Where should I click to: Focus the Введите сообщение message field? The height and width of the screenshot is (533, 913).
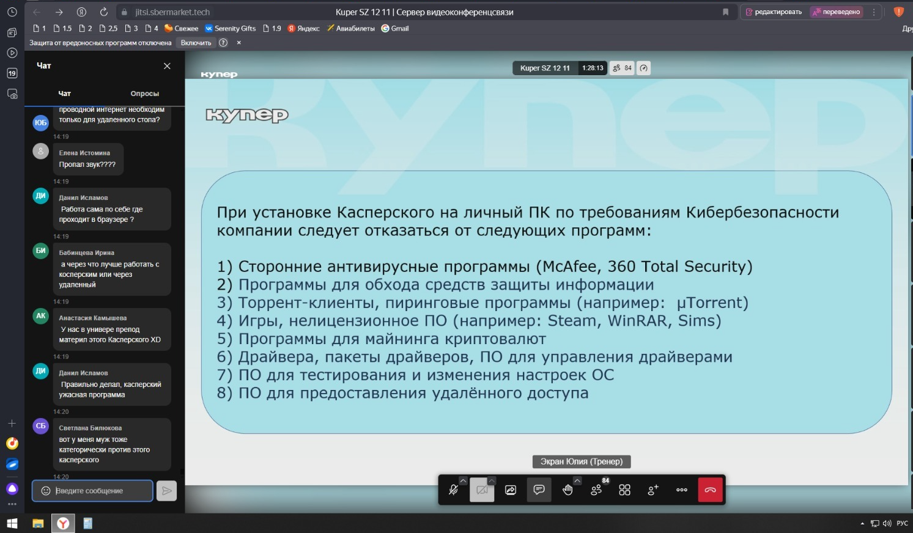point(92,491)
